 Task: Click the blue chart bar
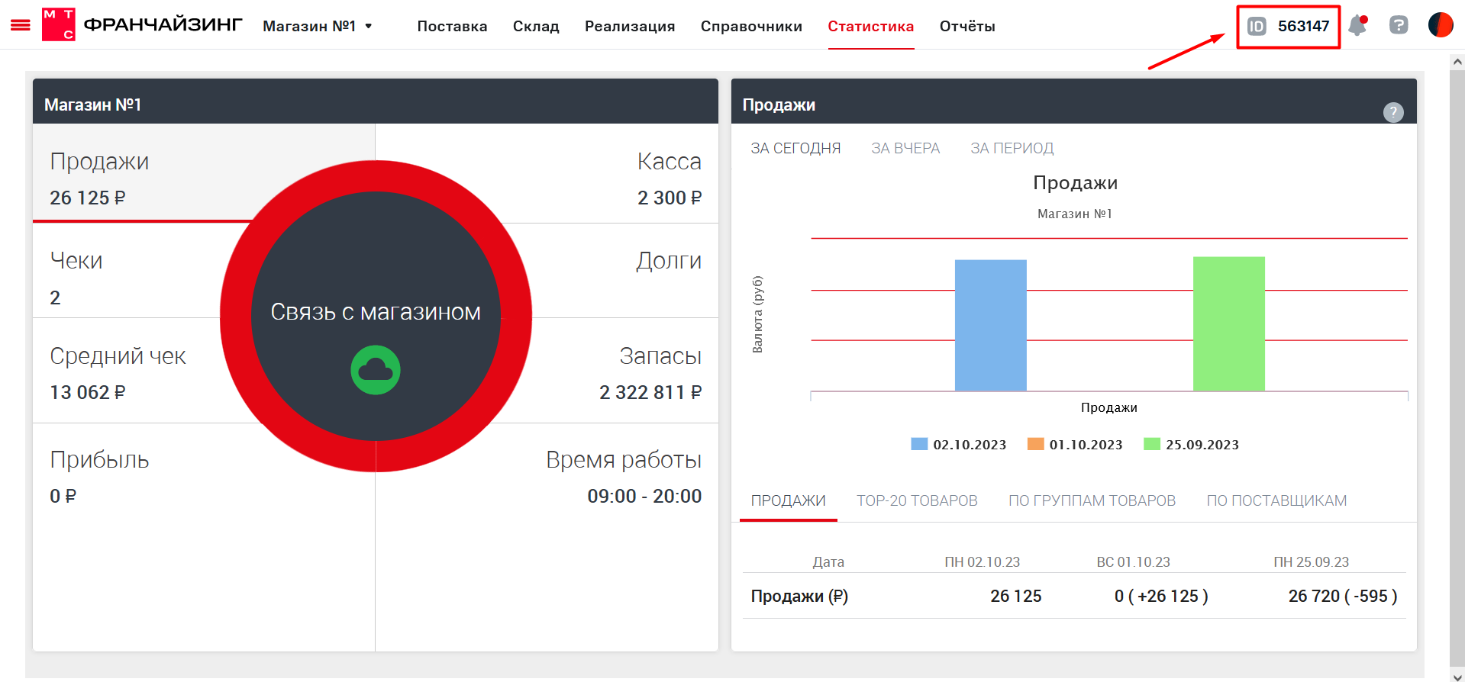coord(991,326)
